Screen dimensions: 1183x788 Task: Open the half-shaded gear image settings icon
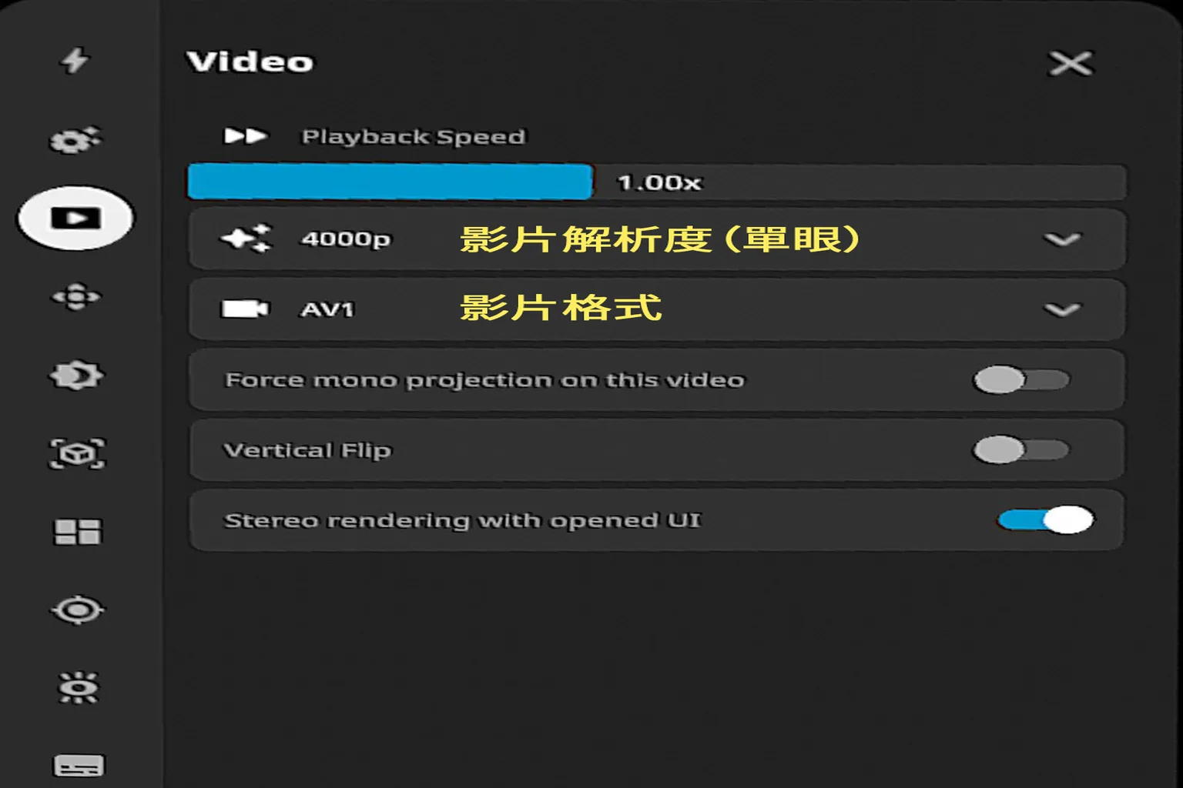(x=75, y=376)
